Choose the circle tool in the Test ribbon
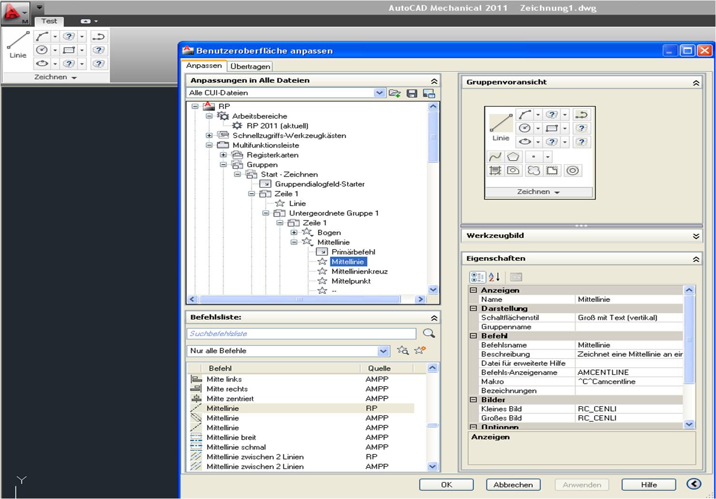 [42, 50]
